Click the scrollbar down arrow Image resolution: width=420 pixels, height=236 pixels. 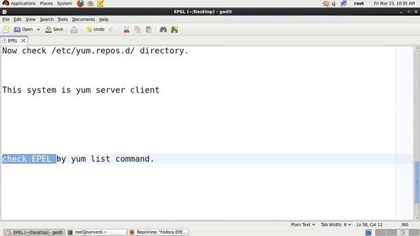tap(417, 218)
